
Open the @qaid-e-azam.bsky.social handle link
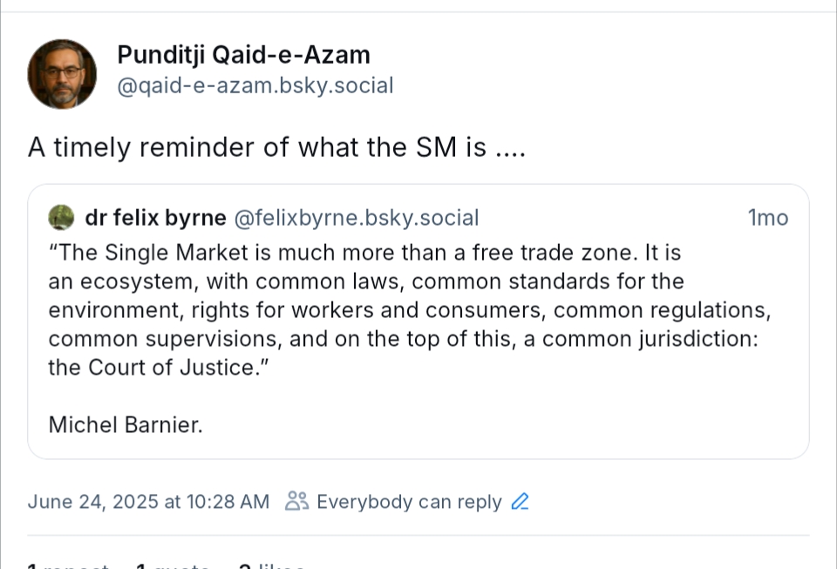coord(255,85)
